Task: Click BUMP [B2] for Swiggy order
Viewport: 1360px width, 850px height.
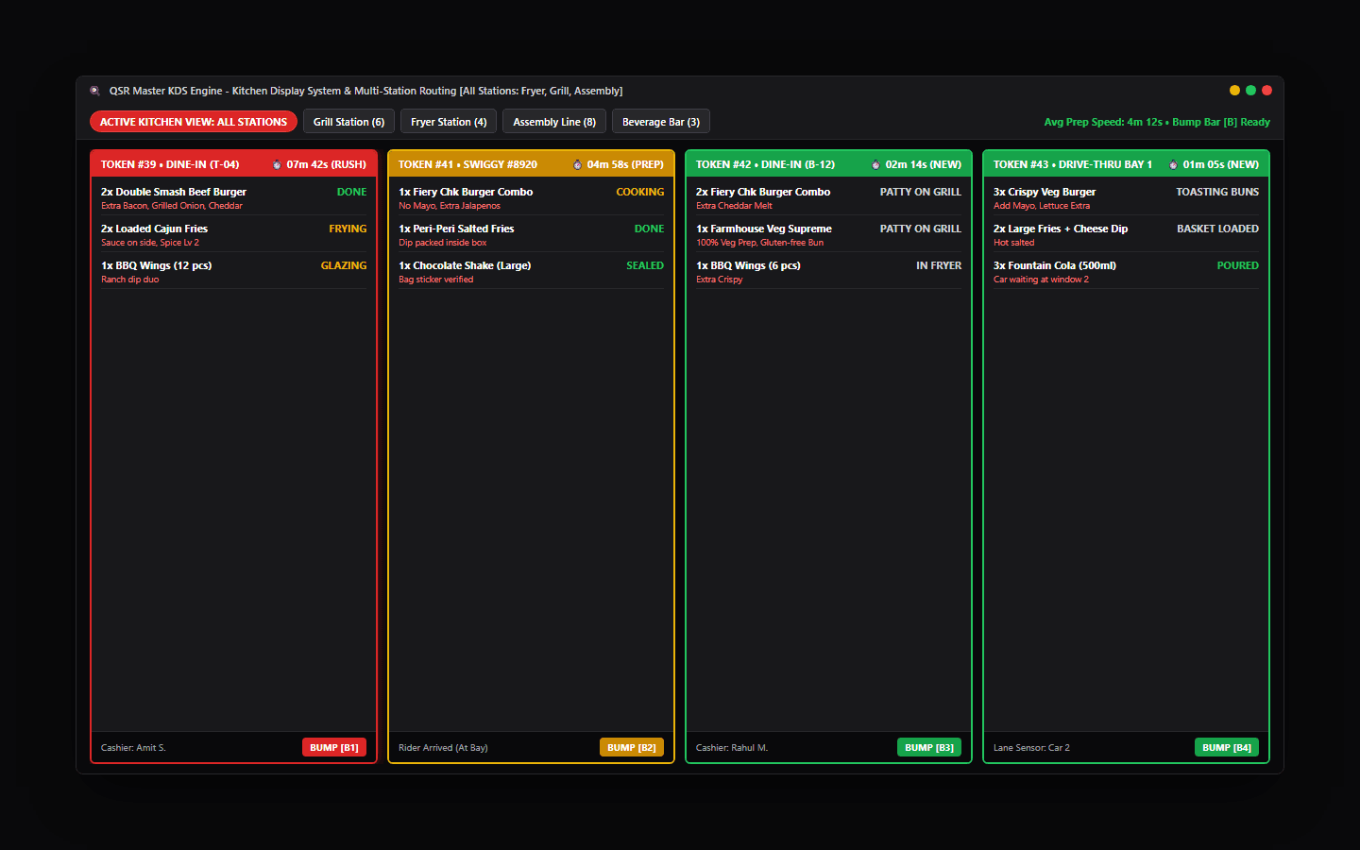Action: [632, 747]
